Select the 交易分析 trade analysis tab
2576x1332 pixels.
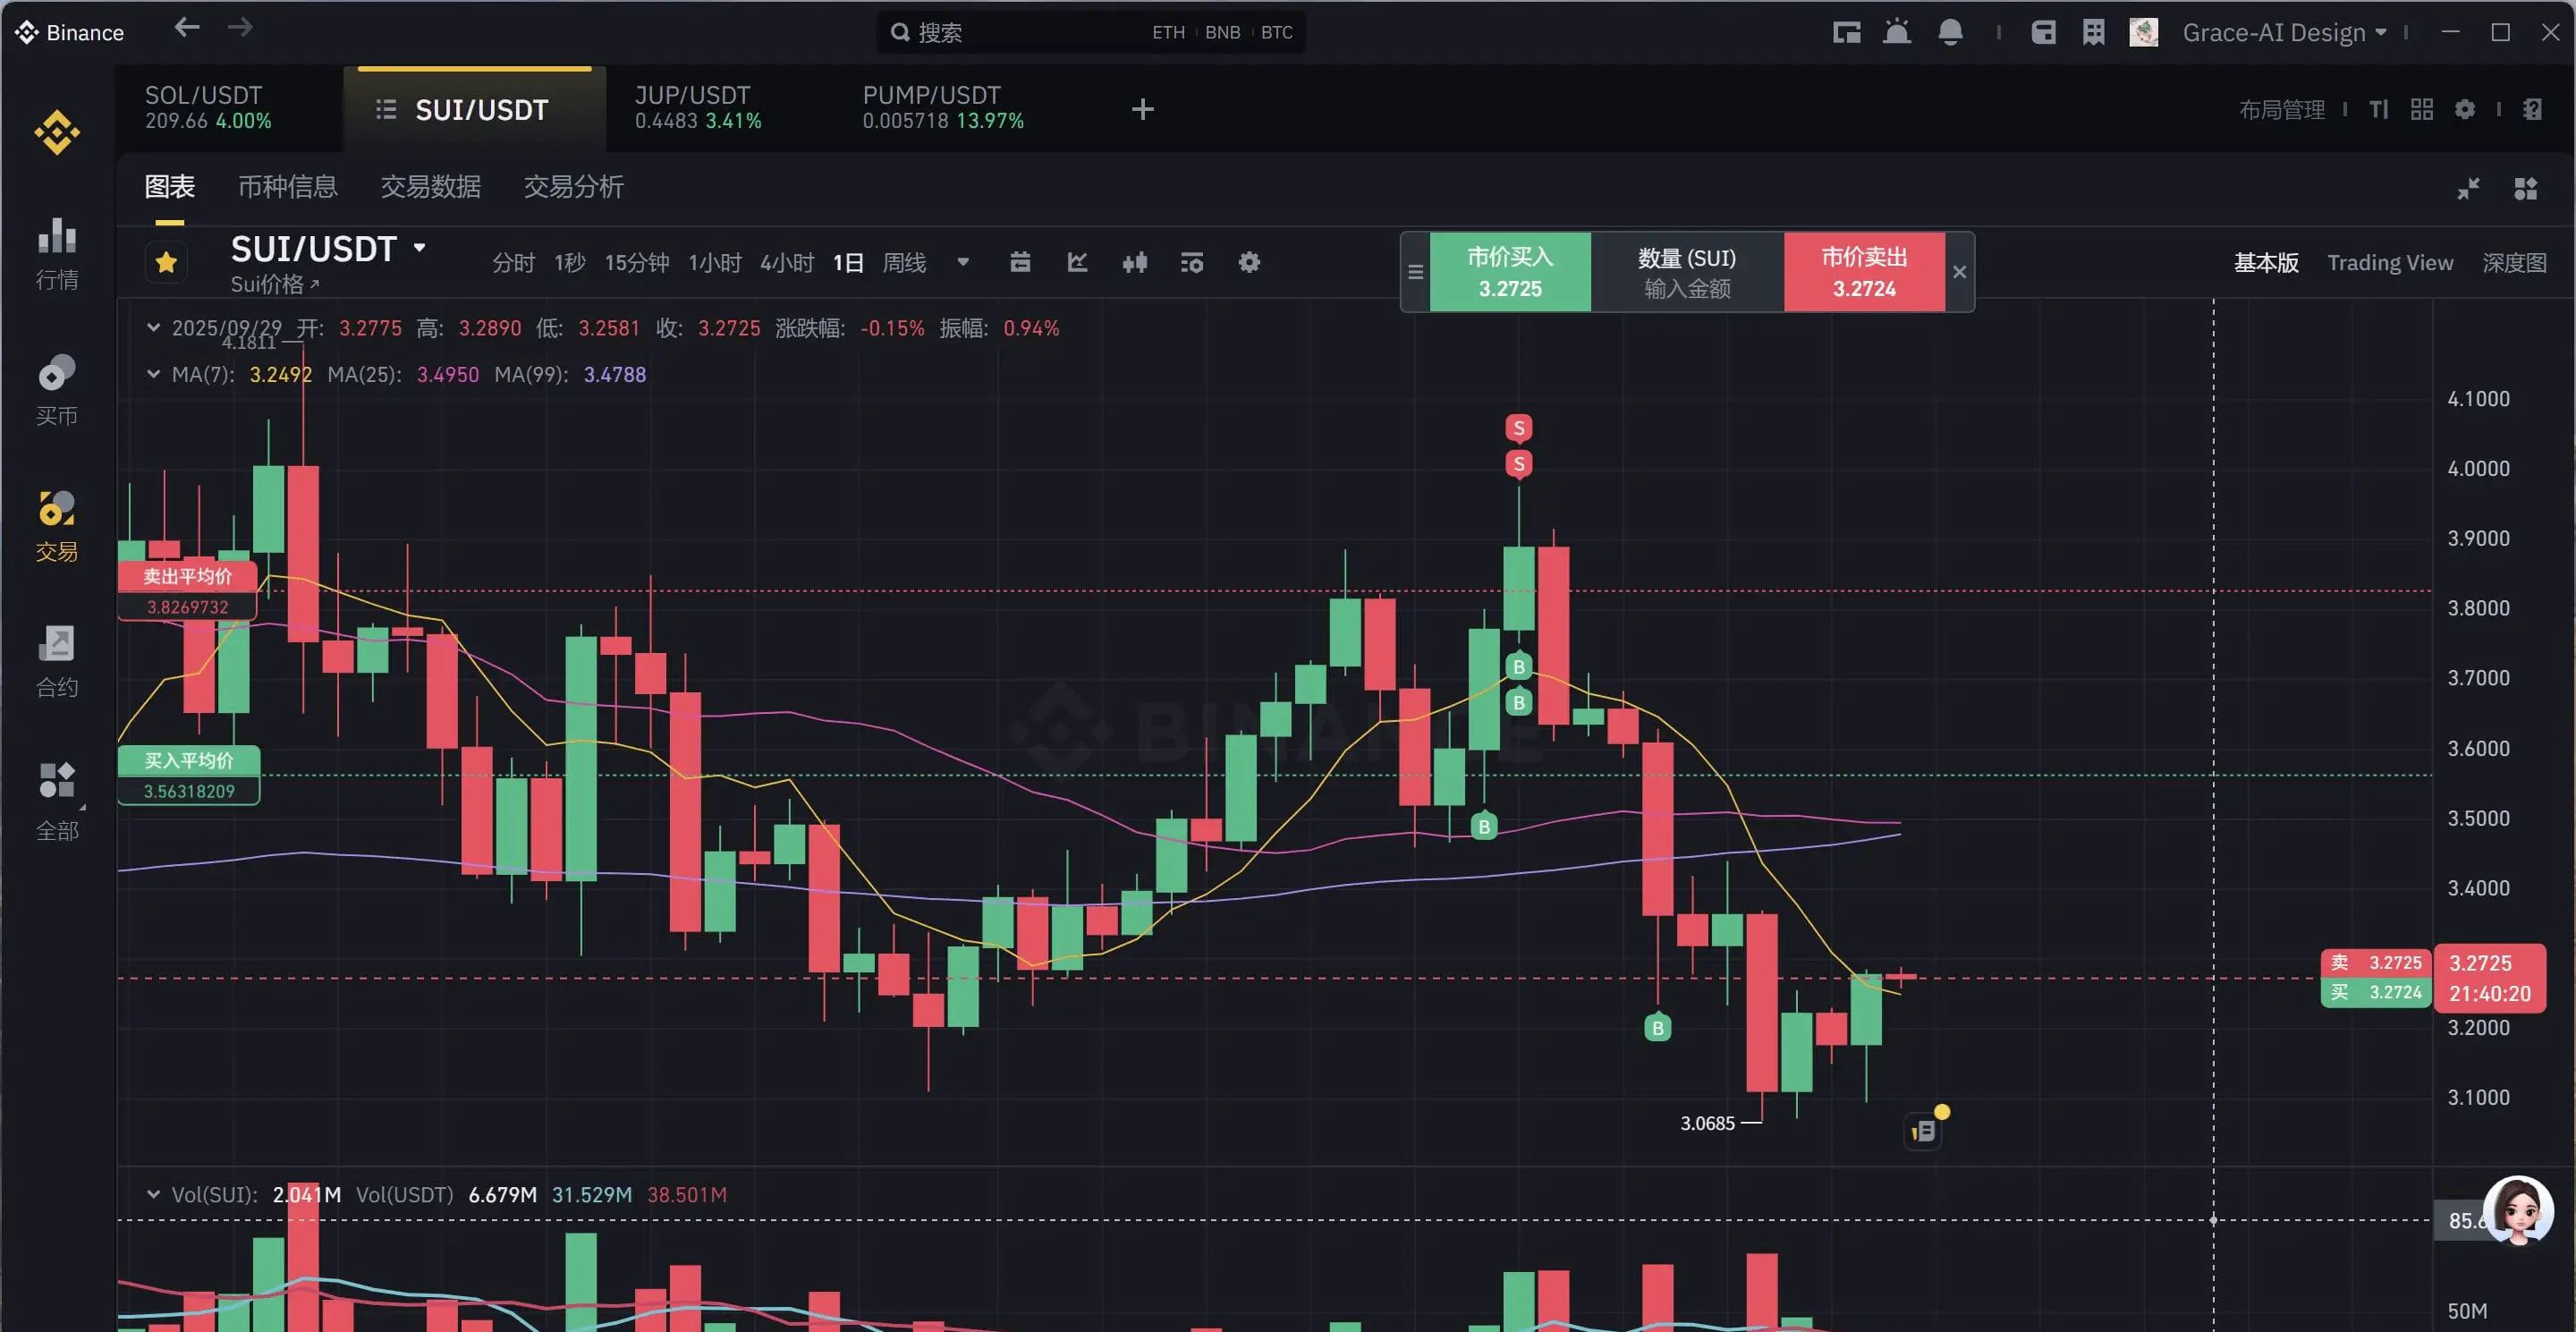pos(573,186)
